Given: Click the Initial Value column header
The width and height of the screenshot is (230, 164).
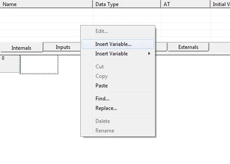Looking at the screenshot, I should pyautogui.click(x=220, y=4).
